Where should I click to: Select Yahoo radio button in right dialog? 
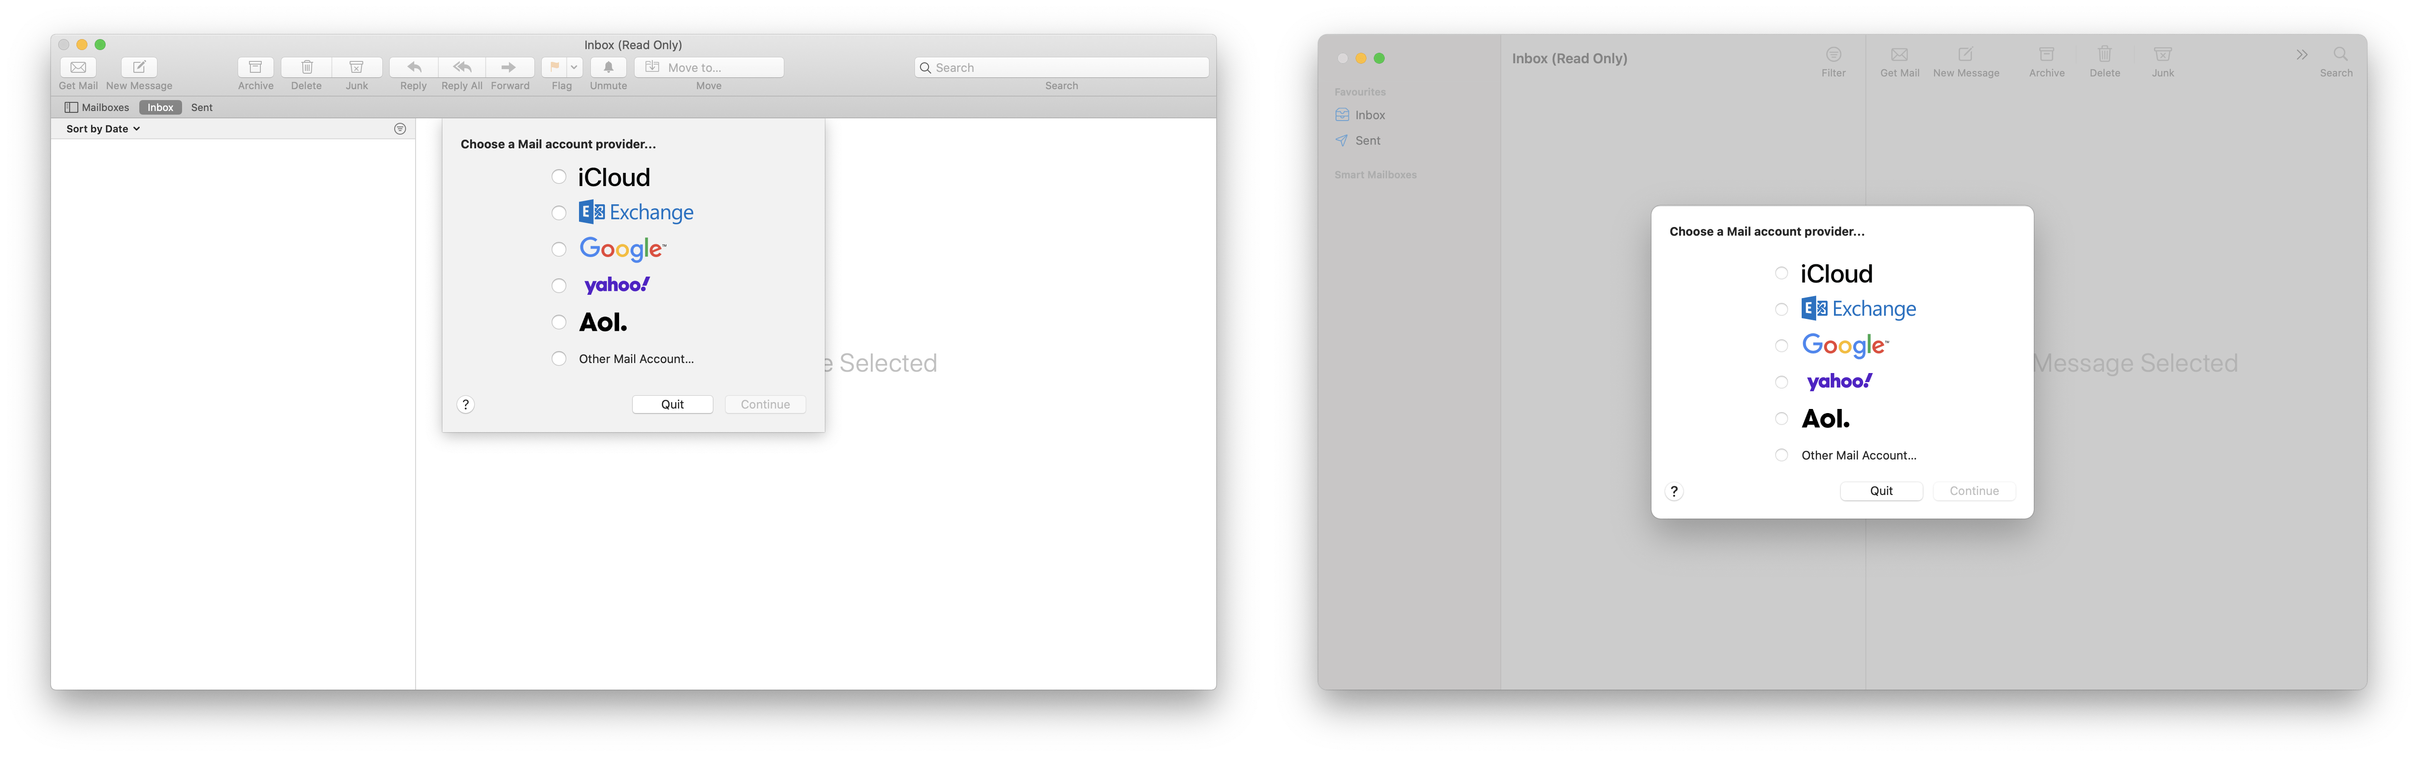point(1781,383)
